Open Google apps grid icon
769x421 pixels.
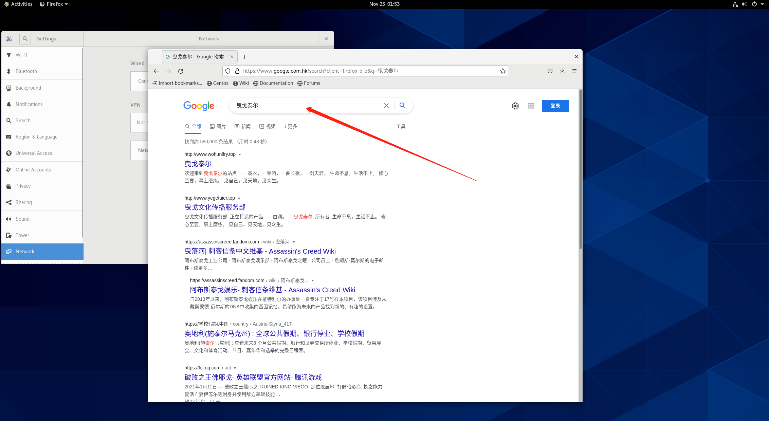coord(531,106)
